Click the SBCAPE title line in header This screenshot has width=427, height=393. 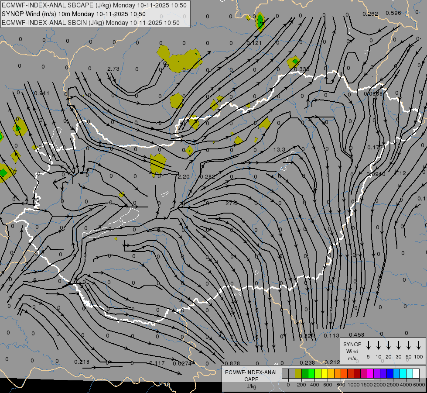94,5
